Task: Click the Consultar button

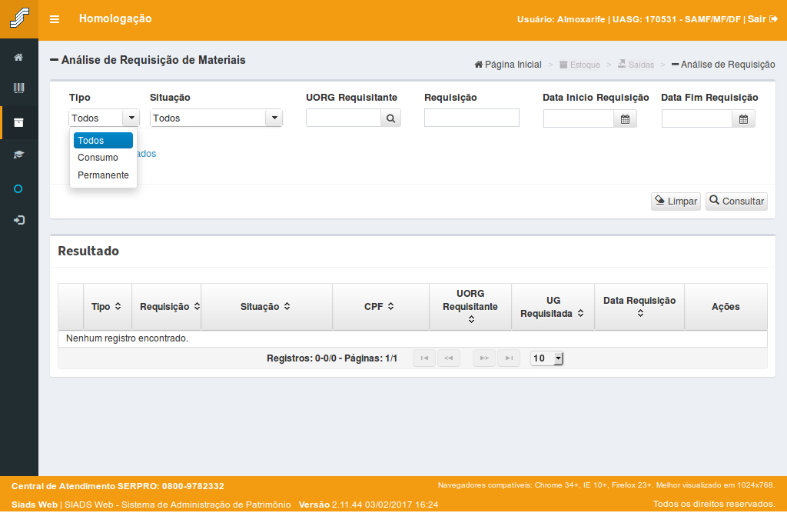Action: click(x=736, y=201)
